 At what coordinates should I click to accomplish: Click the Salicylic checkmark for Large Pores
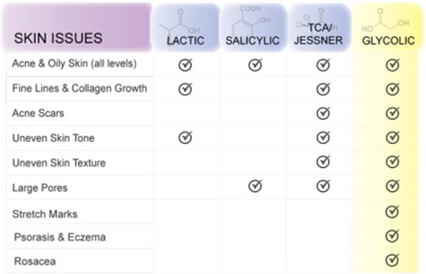[255, 186]
